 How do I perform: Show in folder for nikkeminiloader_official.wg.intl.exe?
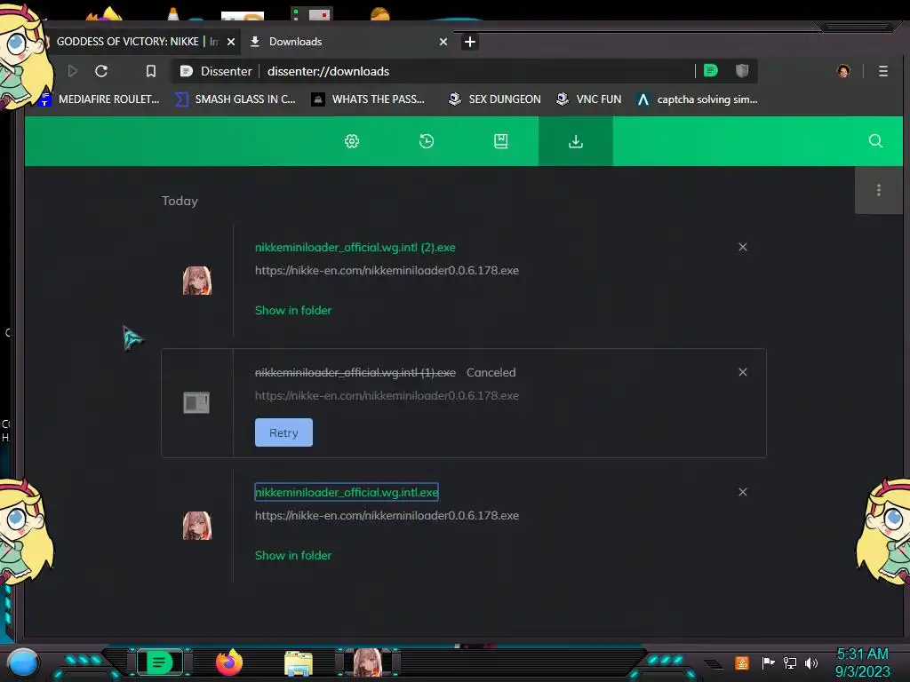click(x=293, y=556)
